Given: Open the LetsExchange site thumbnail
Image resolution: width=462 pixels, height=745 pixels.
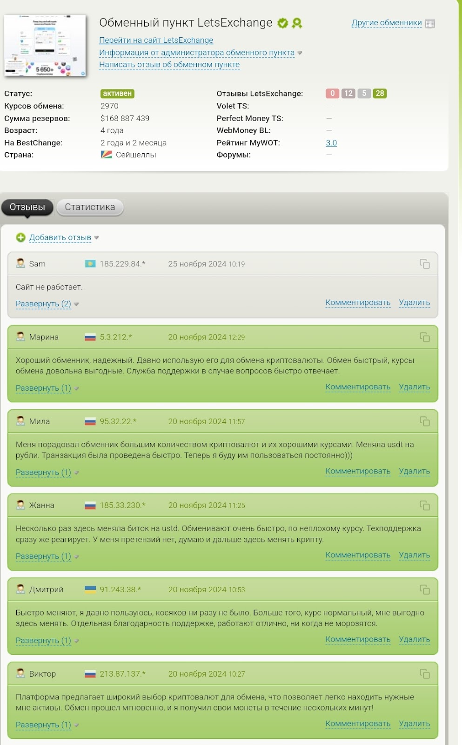Looking at the screenshot, I should (45, 45).
